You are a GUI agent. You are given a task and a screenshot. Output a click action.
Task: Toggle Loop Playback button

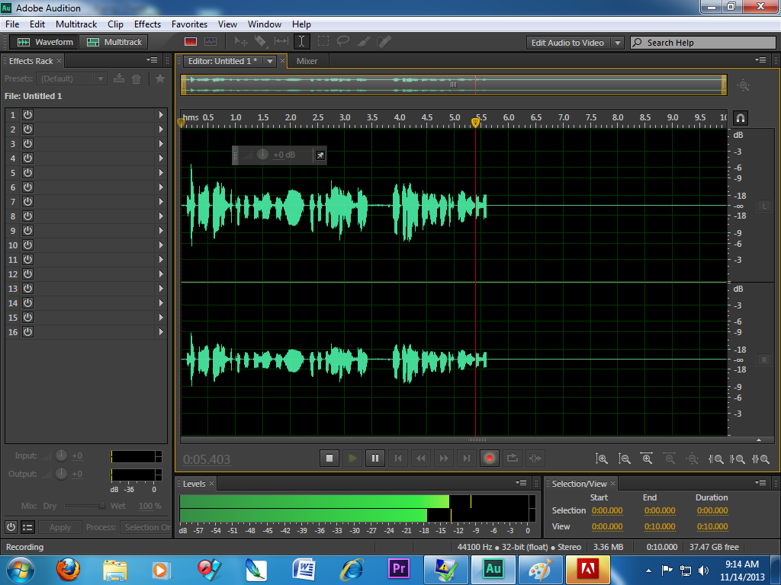pos(513,458)
